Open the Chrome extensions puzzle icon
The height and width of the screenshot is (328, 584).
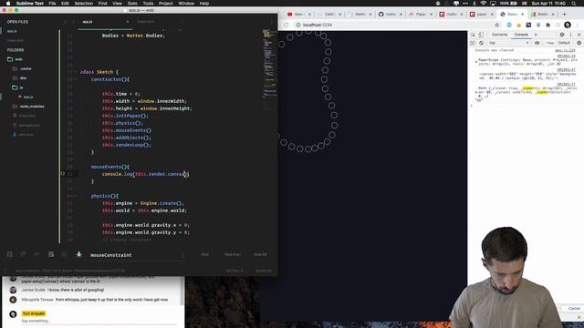coord(547,25)
